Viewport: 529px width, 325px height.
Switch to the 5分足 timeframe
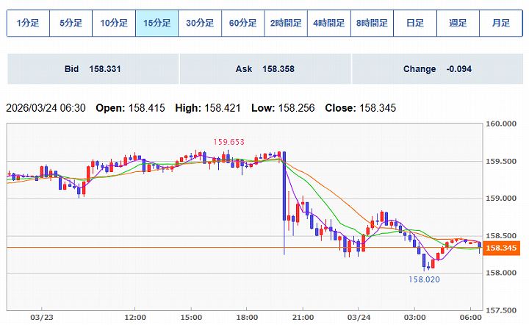tap(71, 23)
